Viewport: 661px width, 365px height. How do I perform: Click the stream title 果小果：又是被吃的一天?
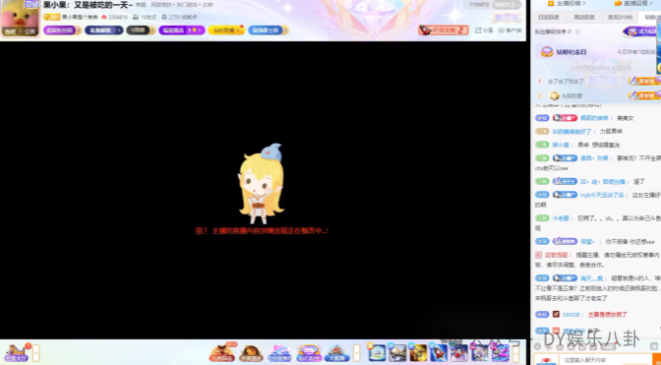coord(89,5)
